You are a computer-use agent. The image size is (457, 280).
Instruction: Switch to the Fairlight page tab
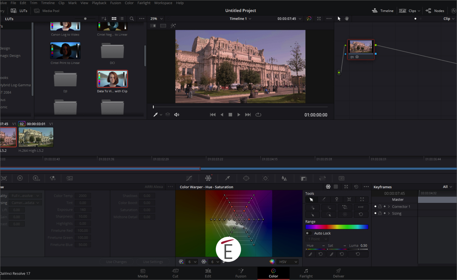(x=306, y=273)
